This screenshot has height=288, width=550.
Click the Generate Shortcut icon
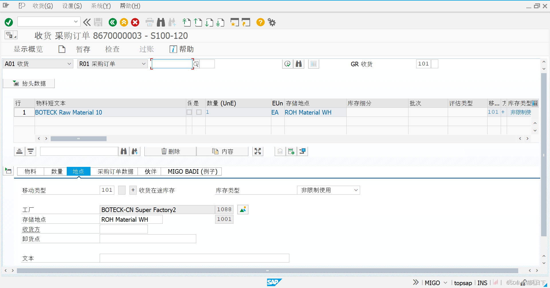246,22
